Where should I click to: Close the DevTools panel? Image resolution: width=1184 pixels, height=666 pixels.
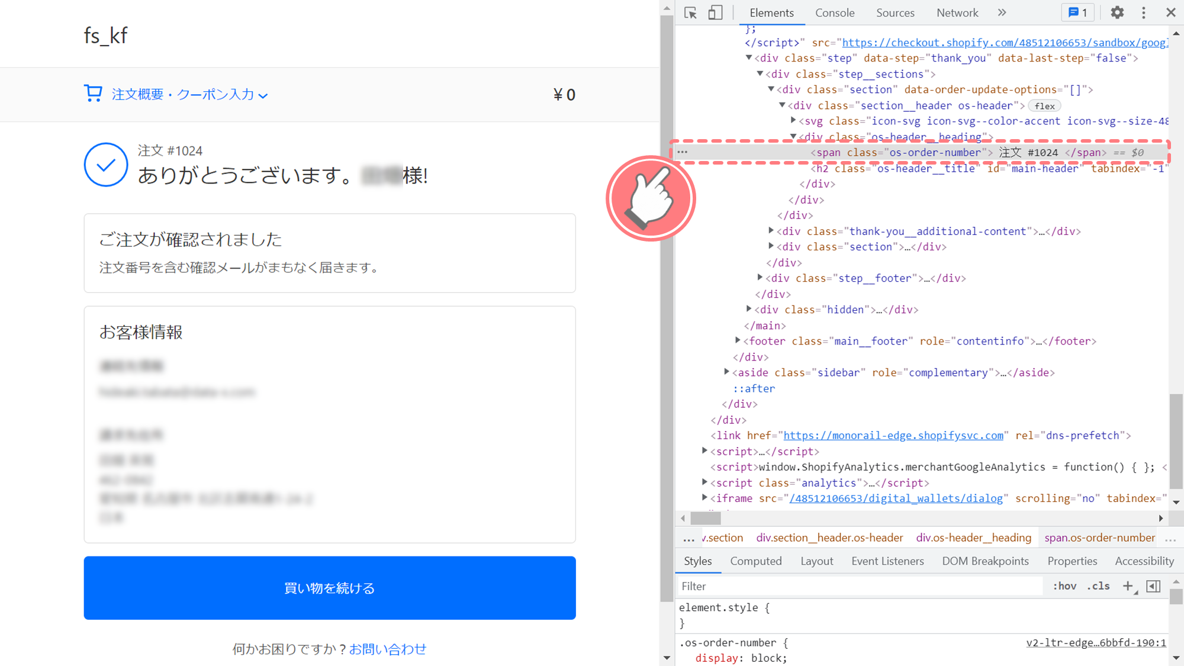tap(1171, 12)
